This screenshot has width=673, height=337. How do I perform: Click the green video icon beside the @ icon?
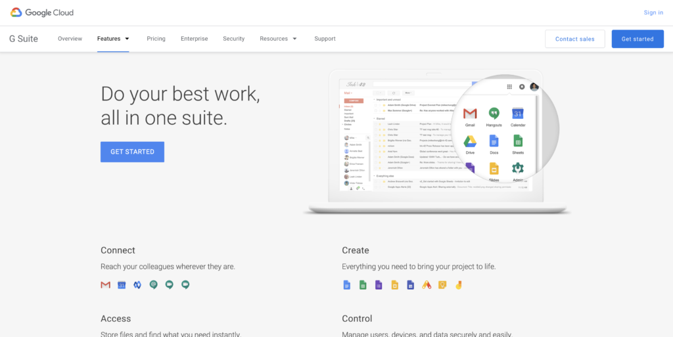pos(169,284)
